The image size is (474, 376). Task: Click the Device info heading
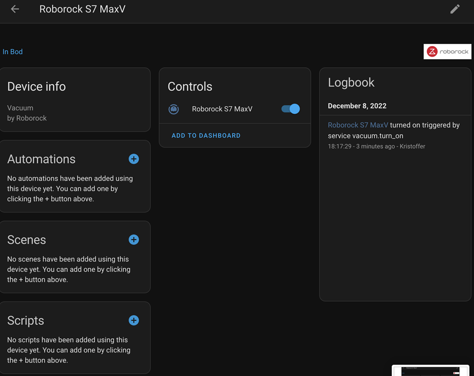[x=37, y=87]
